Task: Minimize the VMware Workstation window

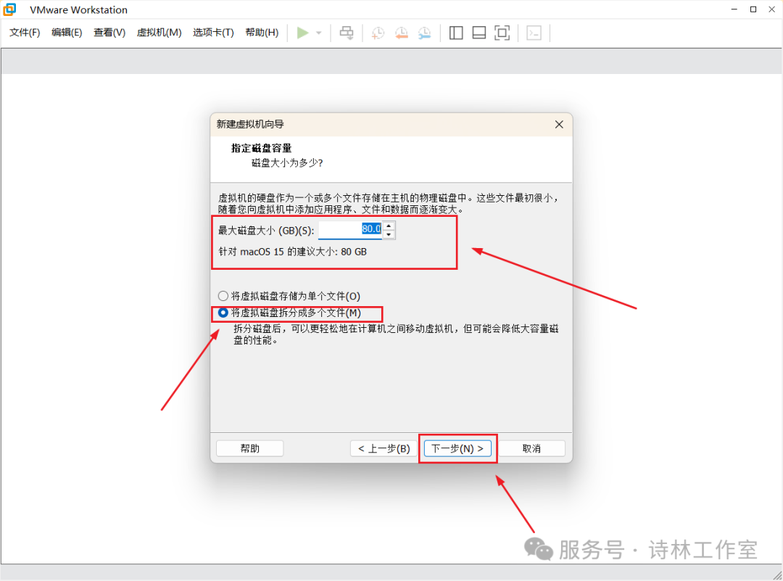Action: pos(734,9)
